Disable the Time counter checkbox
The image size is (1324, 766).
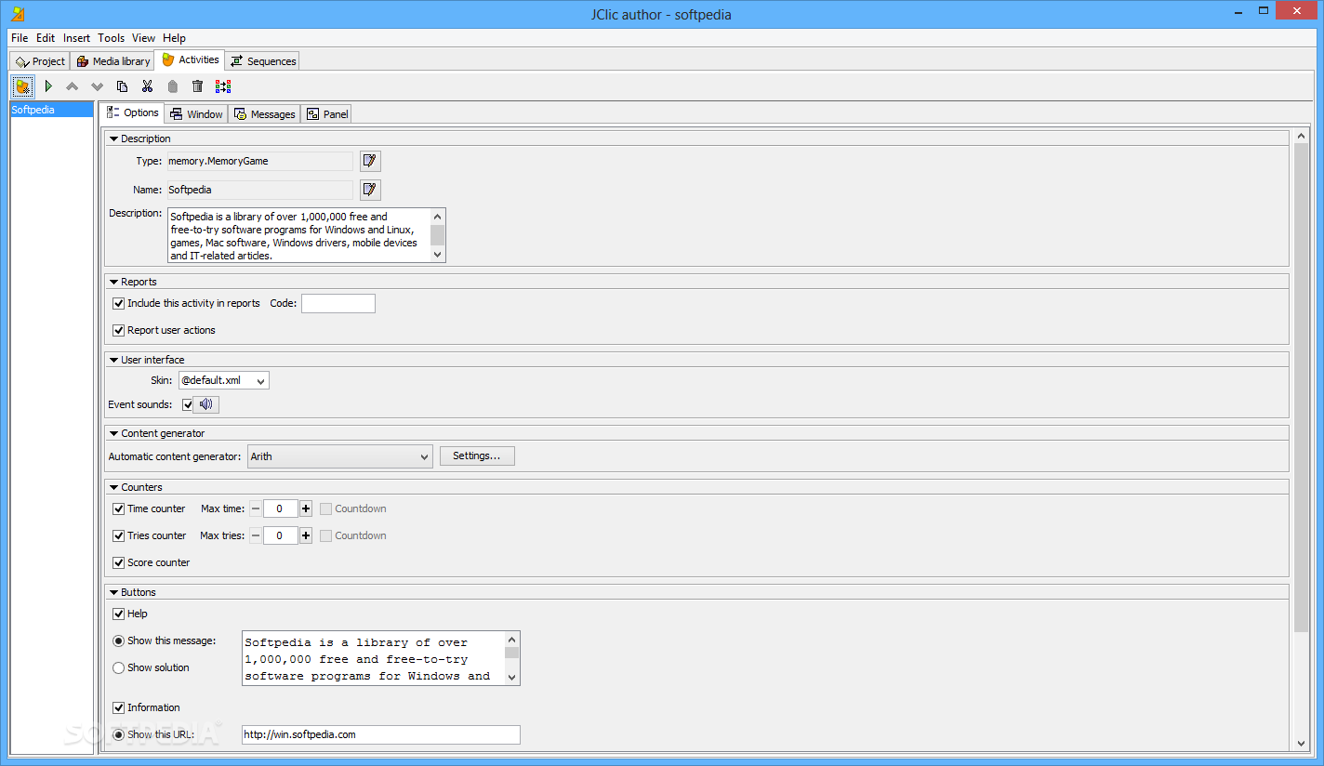[118, 508]
